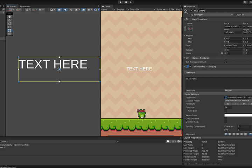Image resolution: width=252 pixels, height=168 pixels.
Task: Switch to the Scene tab
Action: [12, 6]
